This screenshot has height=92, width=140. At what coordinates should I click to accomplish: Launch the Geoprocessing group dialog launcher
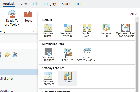(x=33, y=31)
